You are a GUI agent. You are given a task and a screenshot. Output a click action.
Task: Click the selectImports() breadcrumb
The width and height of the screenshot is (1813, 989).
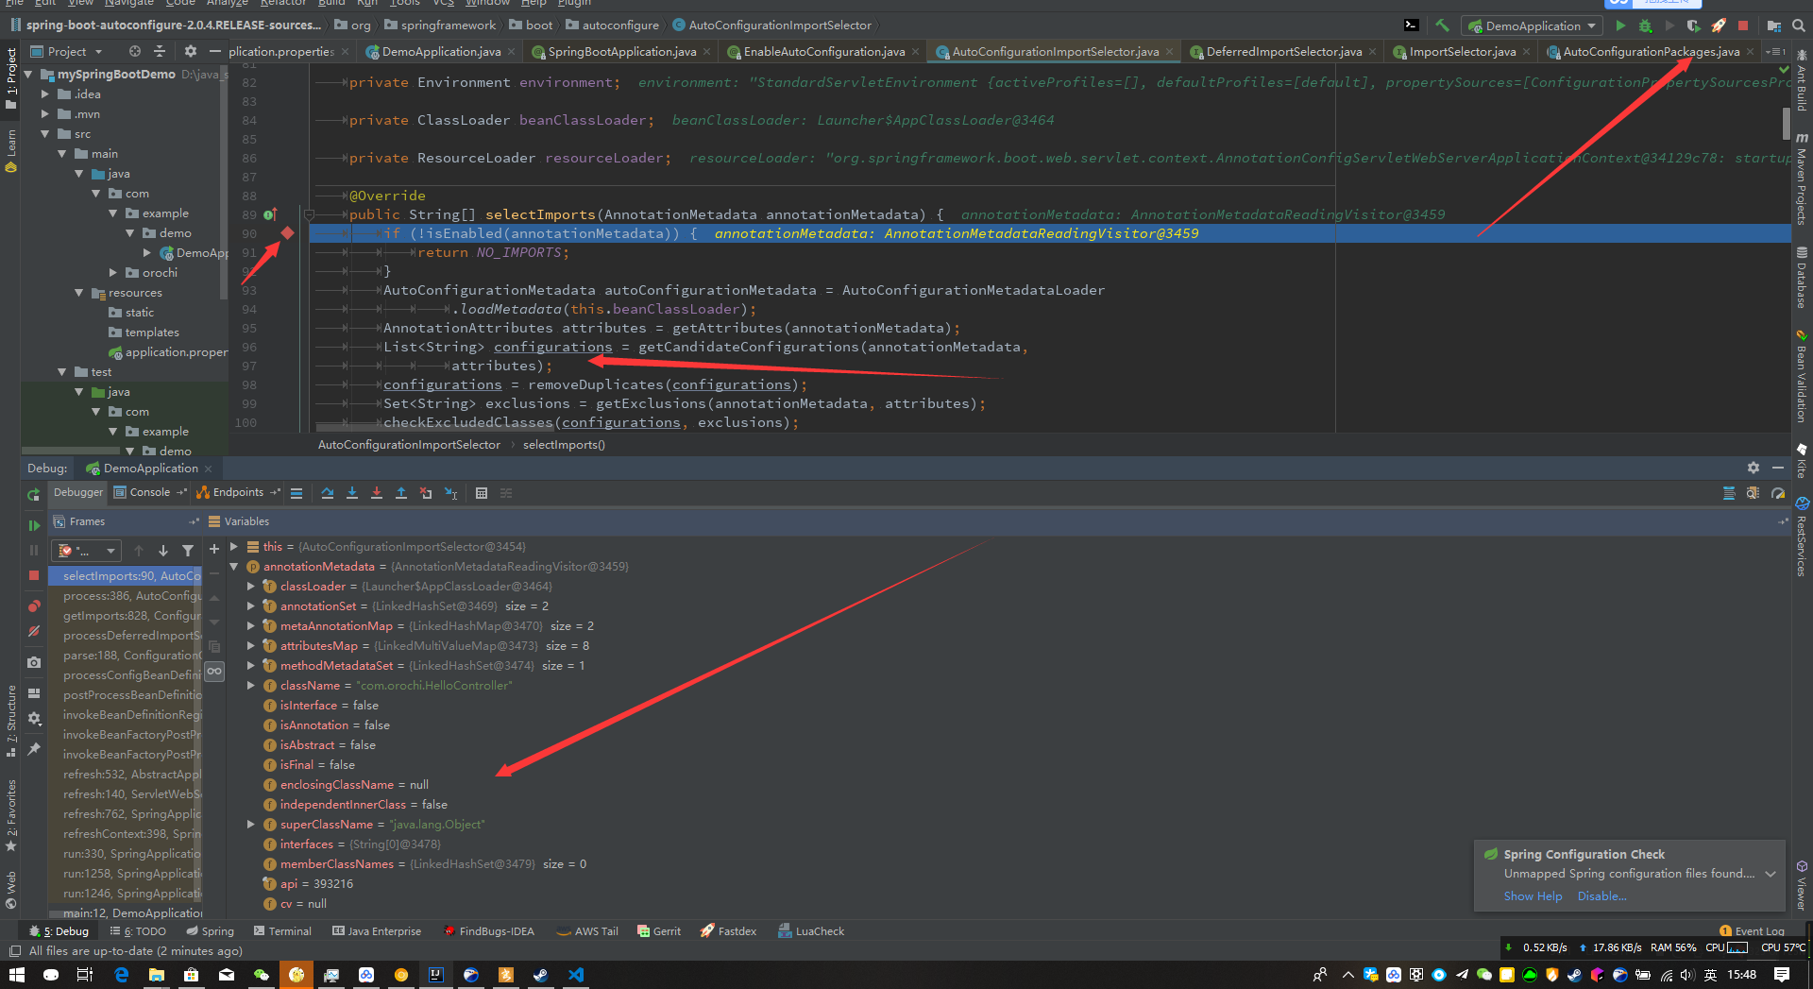[564, 445]
